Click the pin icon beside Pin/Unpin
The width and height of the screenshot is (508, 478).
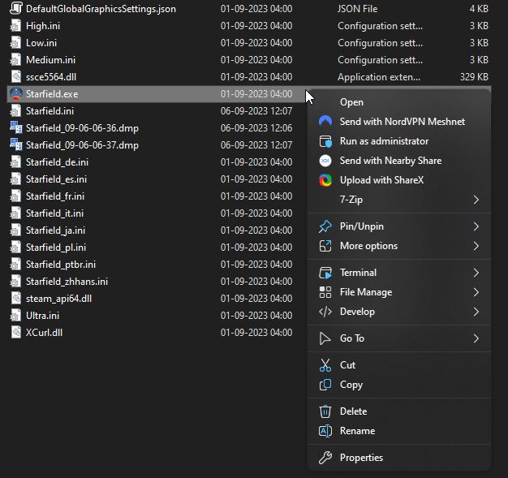pyautogui.click(x=325, y=226)
